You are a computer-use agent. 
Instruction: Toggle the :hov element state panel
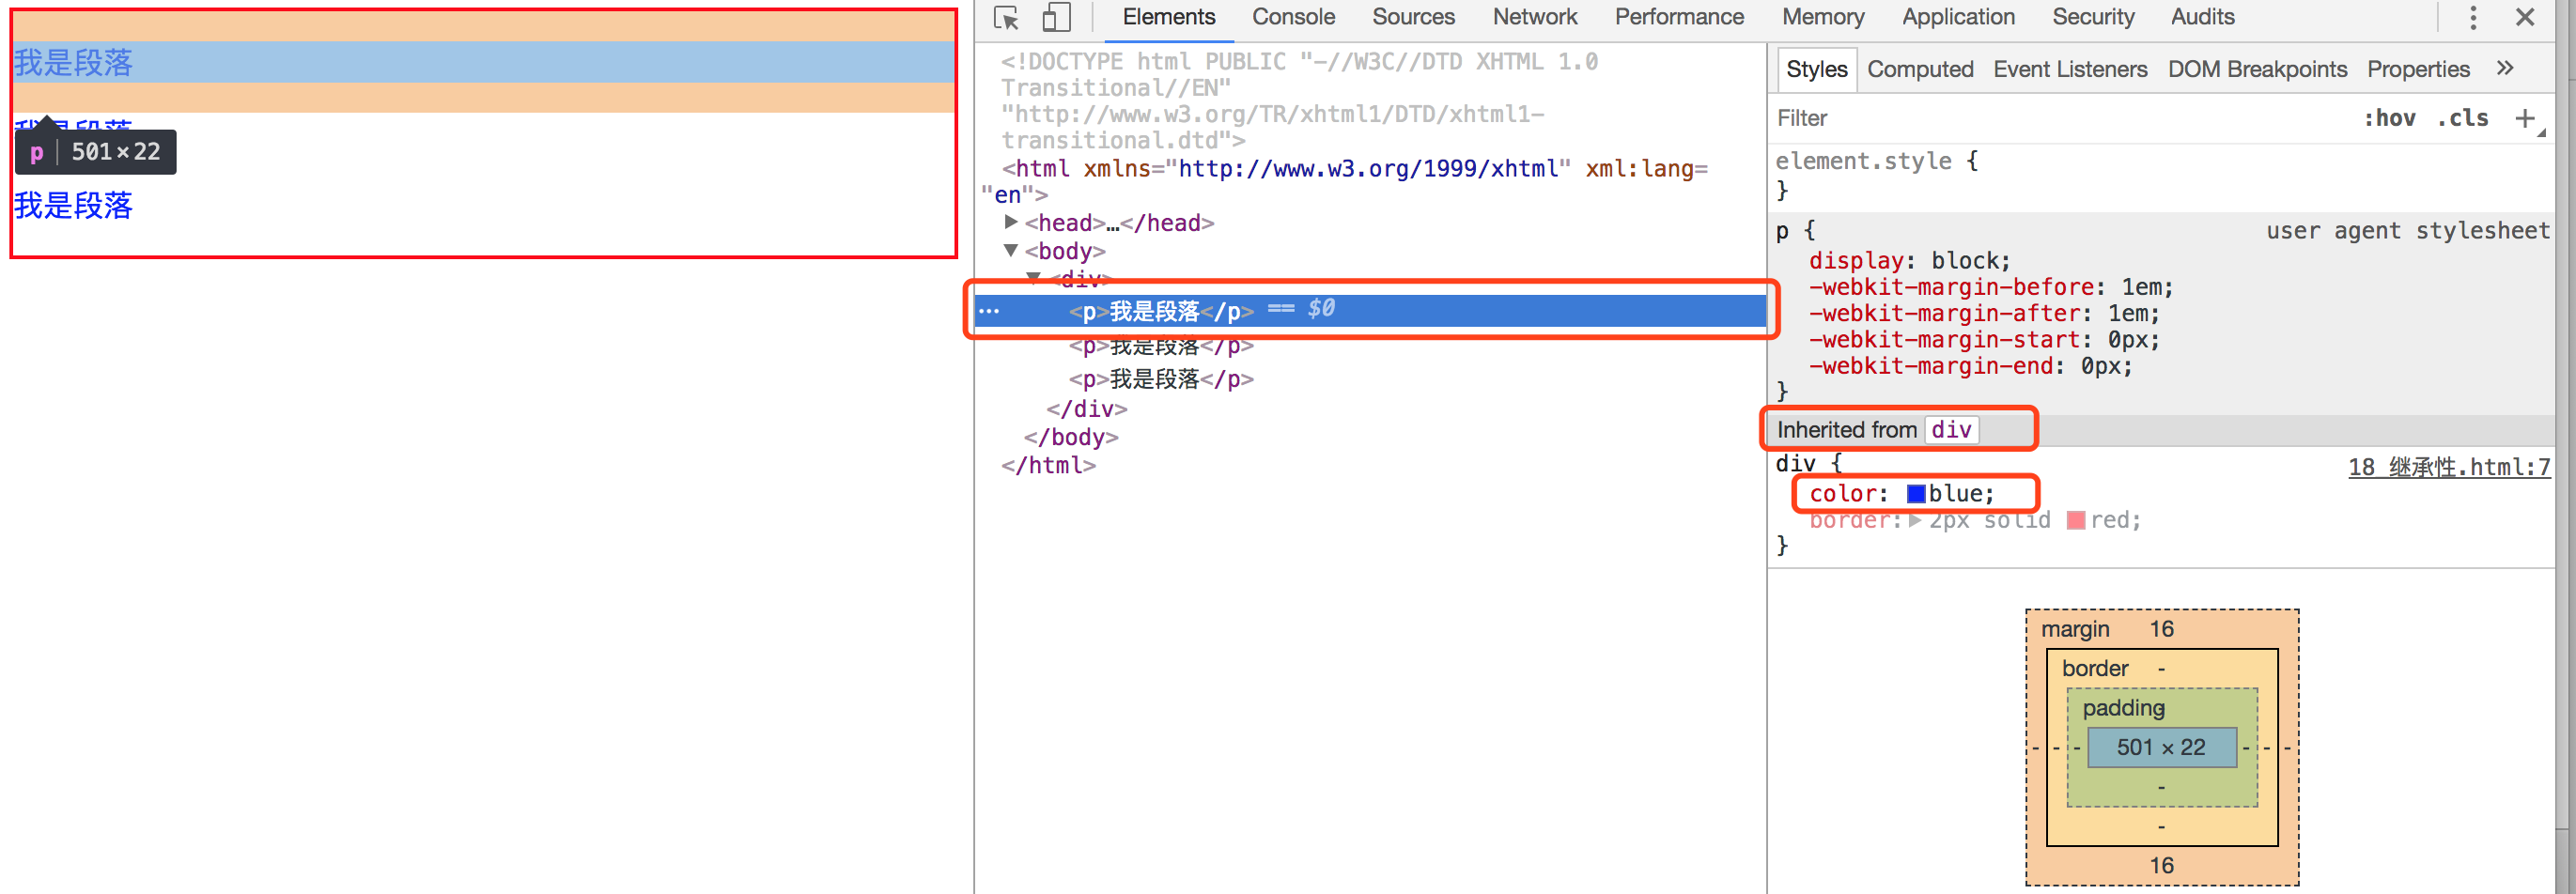[2389, 118]
